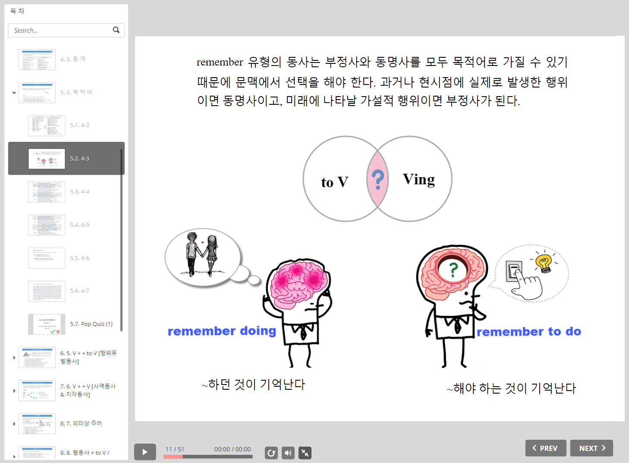Click thumbnail of 6. 5. V + + to V
This screenshot has height=463, width=629.
tap(37, 357)
